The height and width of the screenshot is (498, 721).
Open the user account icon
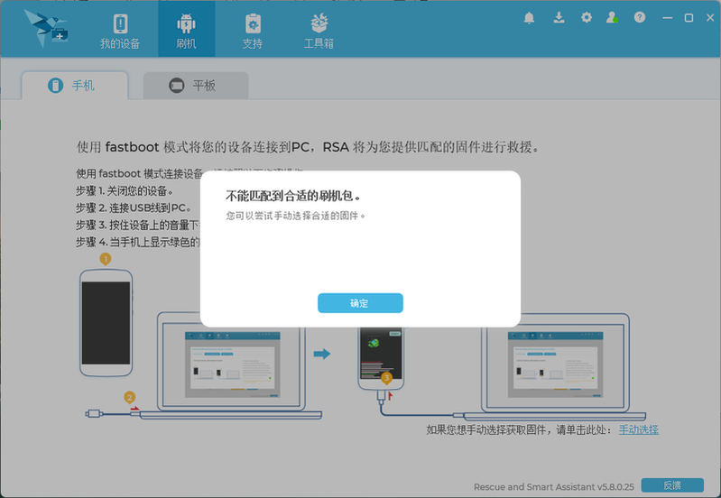(612, 17)
